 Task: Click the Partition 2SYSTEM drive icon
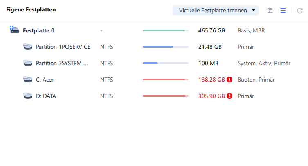tap(27, 63)
